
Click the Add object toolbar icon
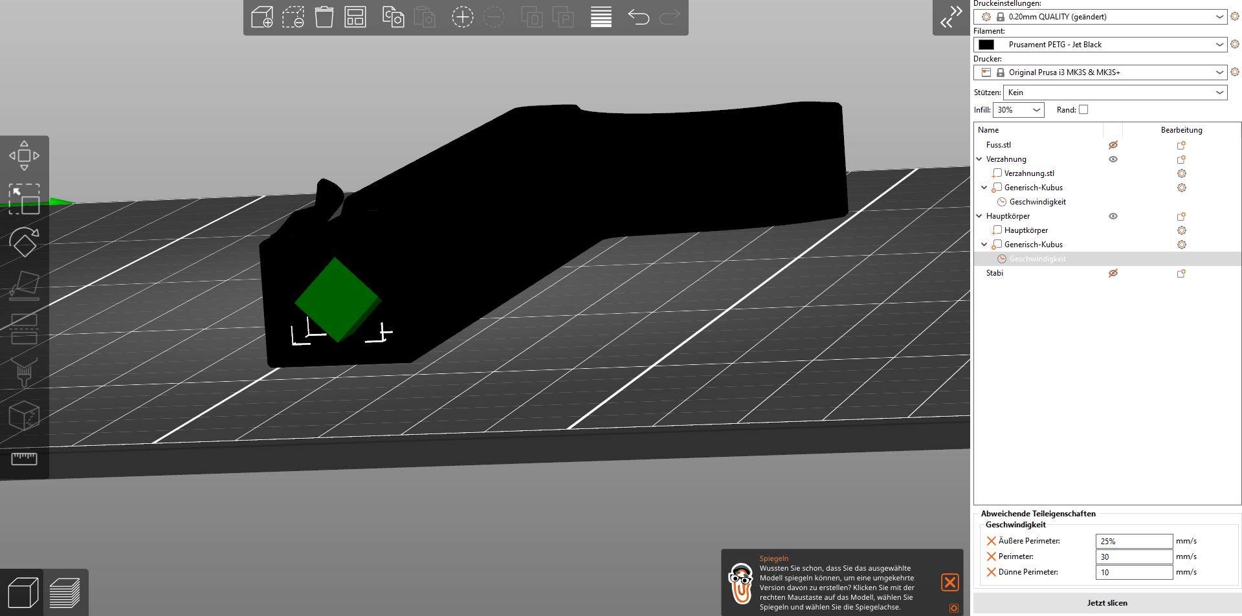(x=262, y=17)
